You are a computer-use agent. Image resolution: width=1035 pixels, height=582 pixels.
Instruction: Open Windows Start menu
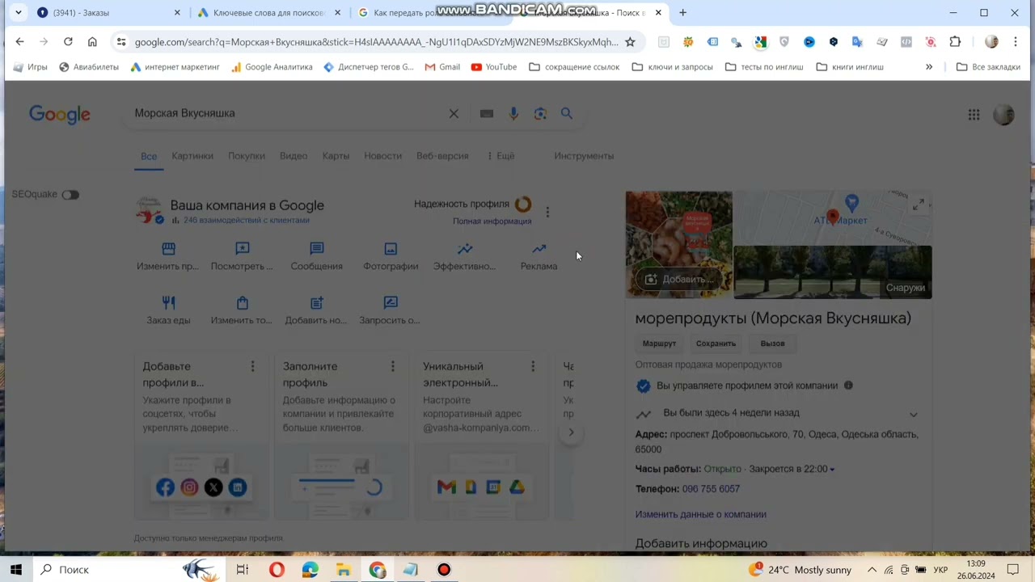pos(16,570)
